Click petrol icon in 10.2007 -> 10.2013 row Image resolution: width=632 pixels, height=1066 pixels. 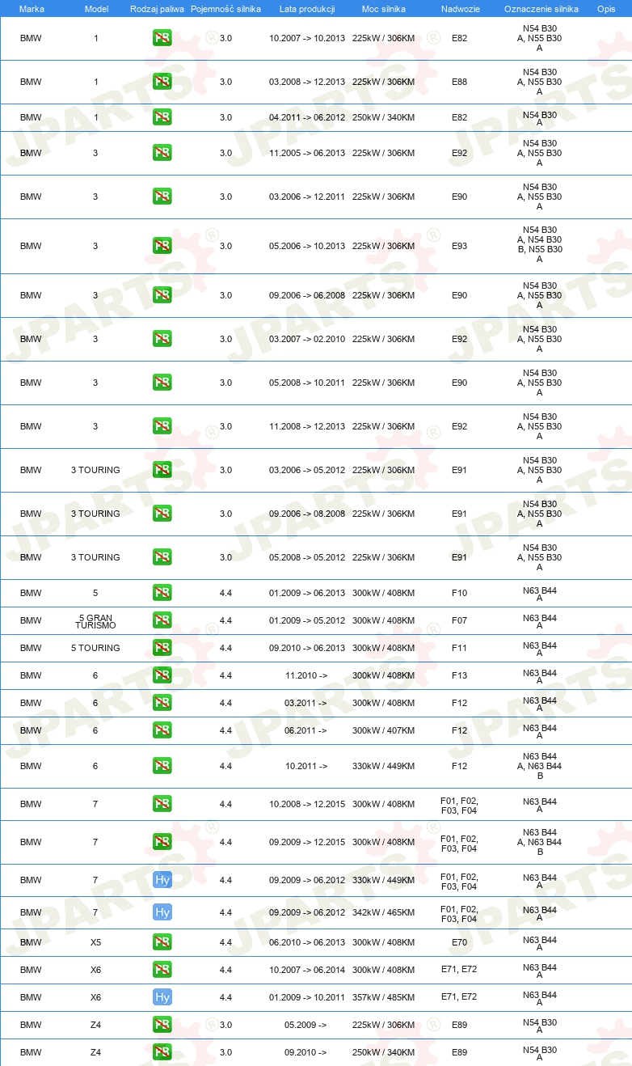[x=162, y=38]
